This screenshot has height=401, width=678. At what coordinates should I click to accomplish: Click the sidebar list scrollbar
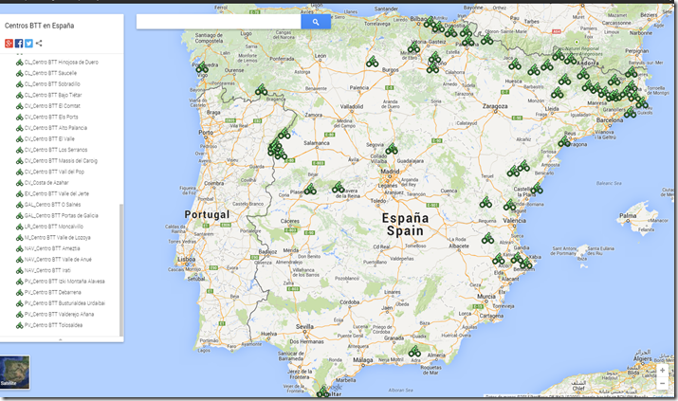pos(121,270)
